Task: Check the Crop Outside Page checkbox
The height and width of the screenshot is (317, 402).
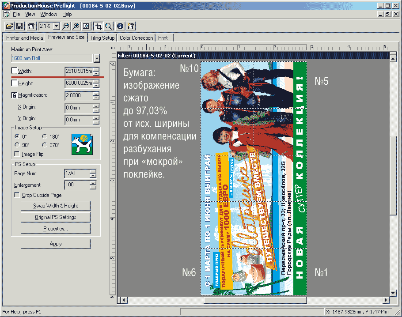Action: click(17, 195)
